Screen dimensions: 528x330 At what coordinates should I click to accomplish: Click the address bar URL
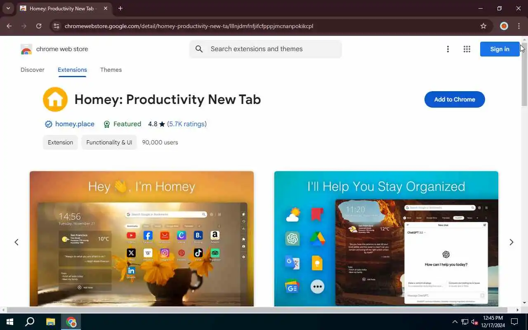click(x=189, y=26)
